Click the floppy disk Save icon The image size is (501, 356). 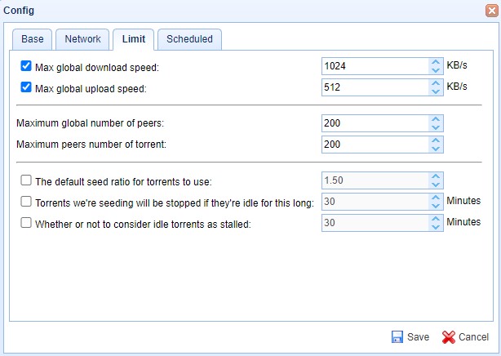tap(397, 336)
